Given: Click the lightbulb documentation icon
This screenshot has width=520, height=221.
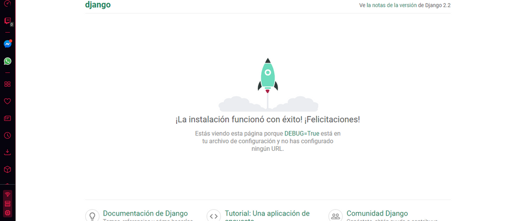Looking at the screenshot, I should point(92,216).
